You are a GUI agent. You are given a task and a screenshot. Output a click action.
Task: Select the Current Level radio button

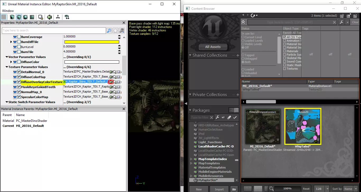coord(243,37)
